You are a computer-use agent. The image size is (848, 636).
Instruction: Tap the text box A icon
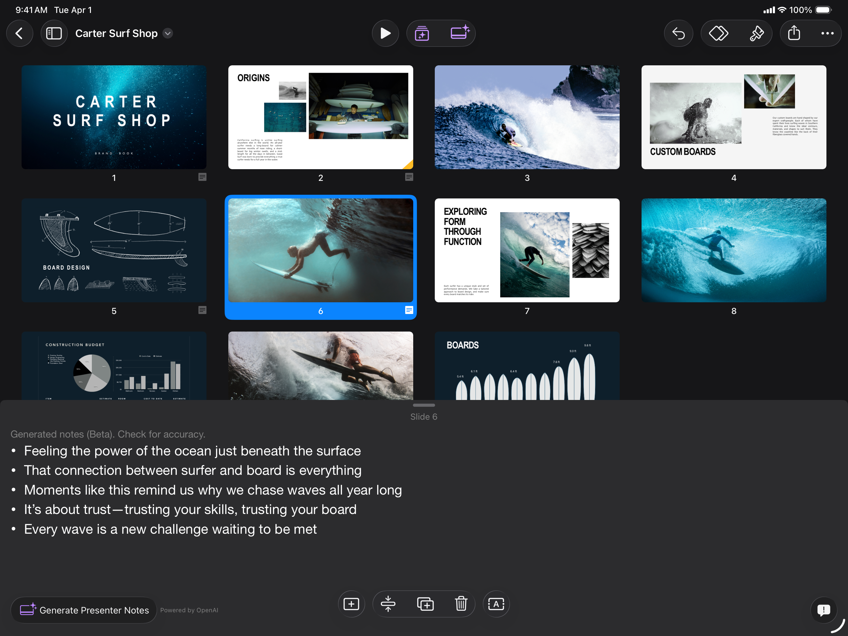496,604
